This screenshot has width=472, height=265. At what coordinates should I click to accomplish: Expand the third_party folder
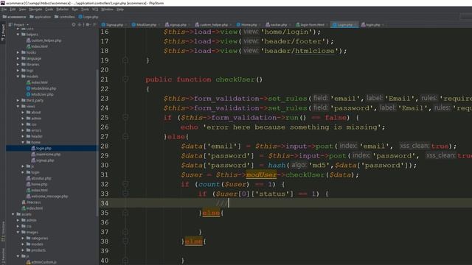click(x=18, y=100)
